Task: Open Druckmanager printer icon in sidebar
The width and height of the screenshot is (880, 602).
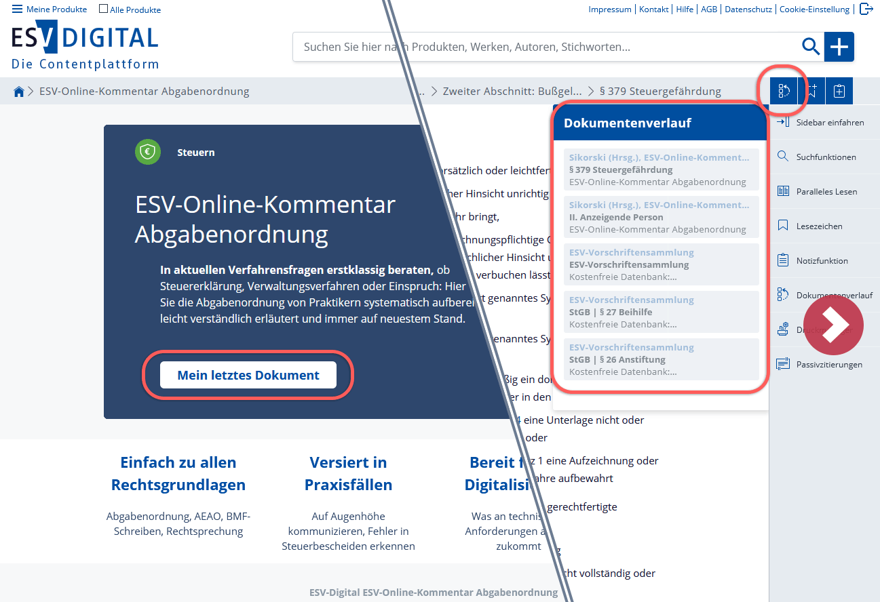Action: click(783, 329)
